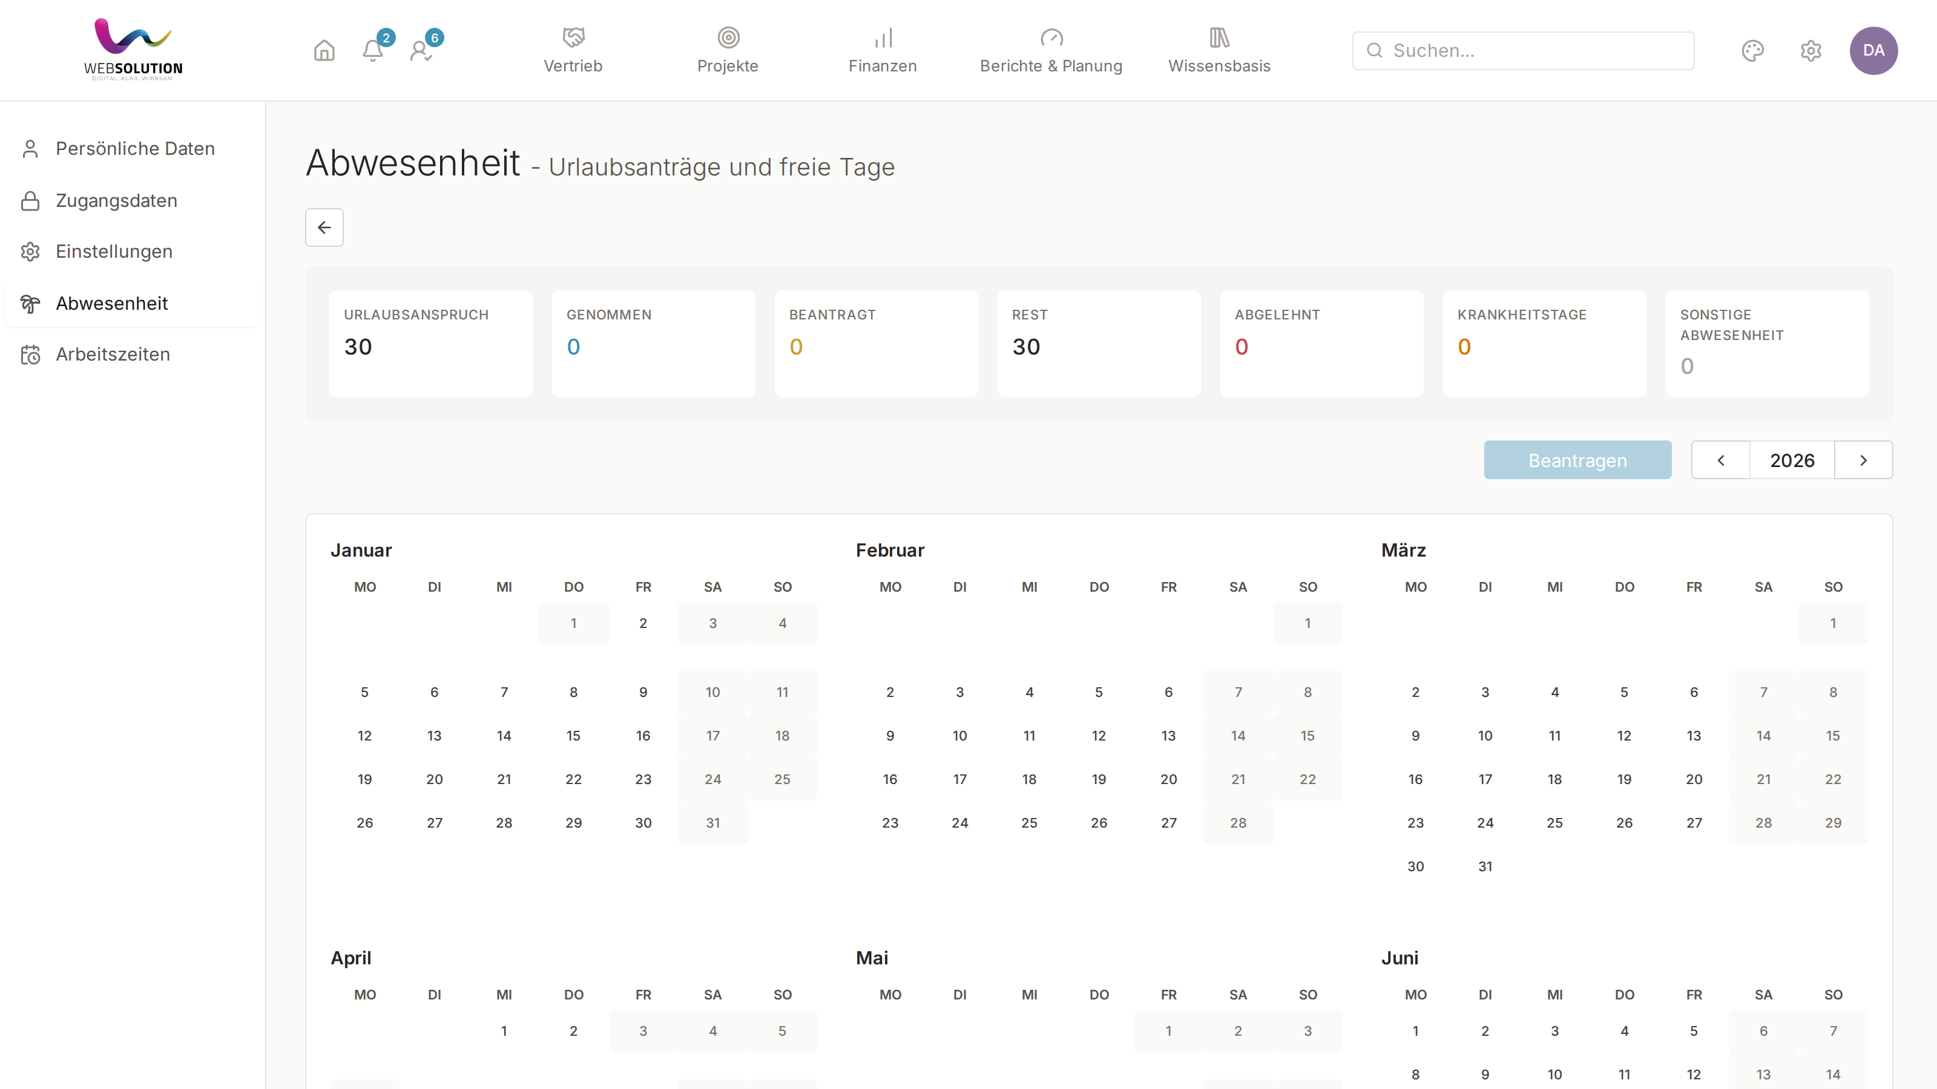Select March 12 in the calendar

coord(1624,736)
